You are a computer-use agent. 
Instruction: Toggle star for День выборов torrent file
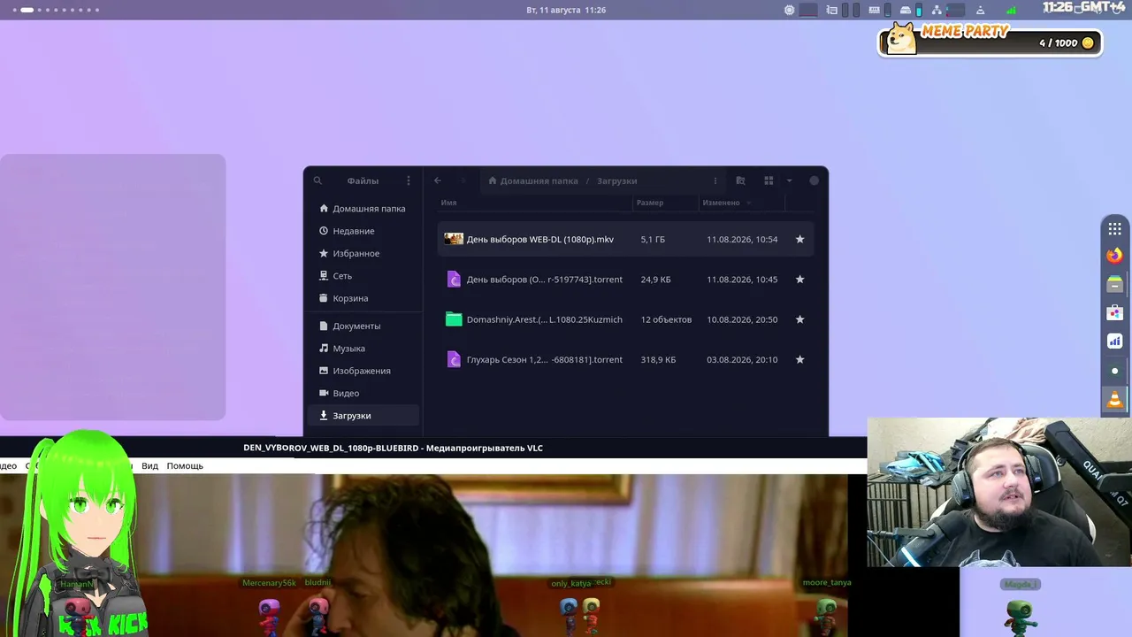(x=799, y=280)
